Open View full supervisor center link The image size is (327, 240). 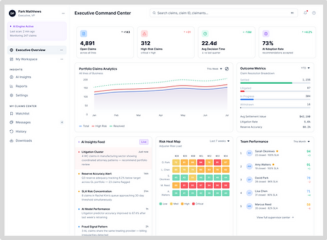pyautogui.click(x=275, y=217)
